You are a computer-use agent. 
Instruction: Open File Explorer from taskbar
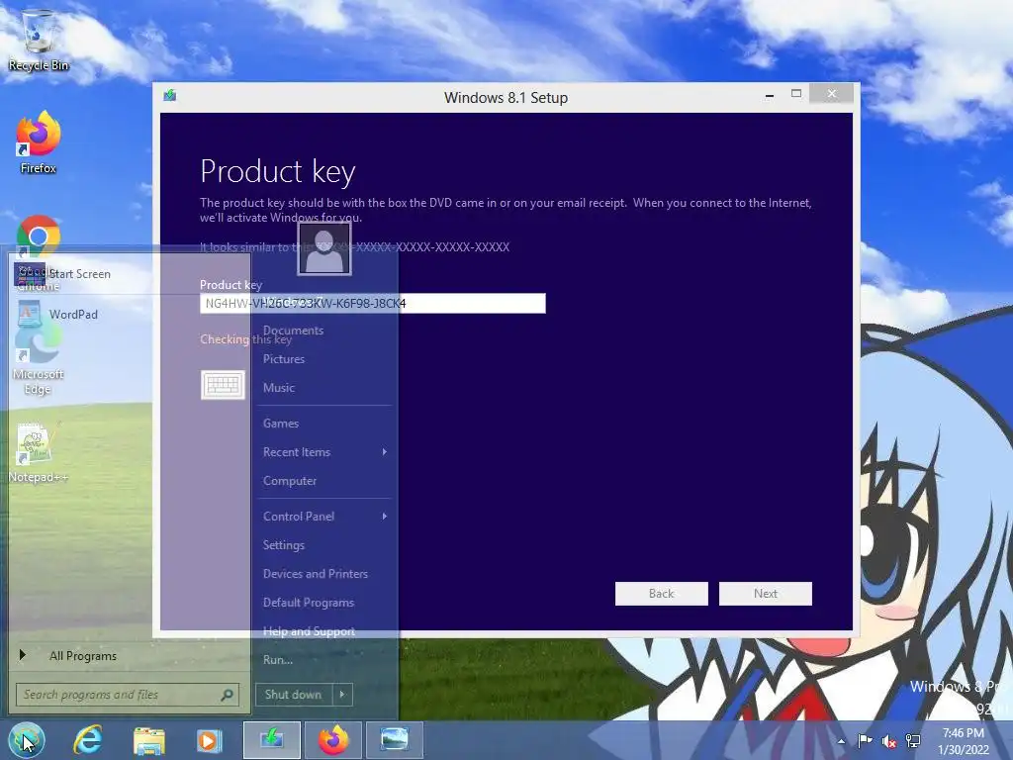point(149,740)
